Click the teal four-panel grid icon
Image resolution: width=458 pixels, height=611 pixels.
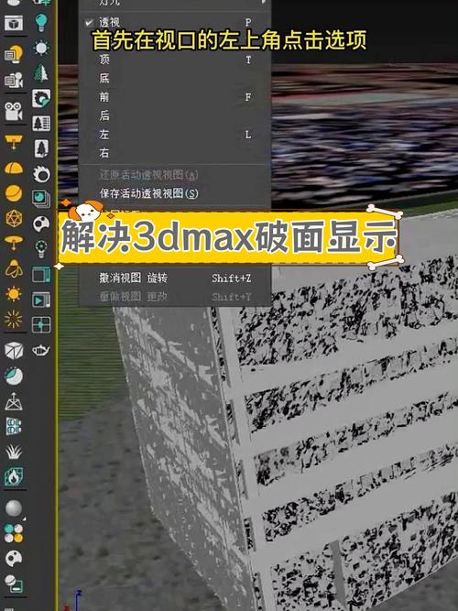[14, 426]
